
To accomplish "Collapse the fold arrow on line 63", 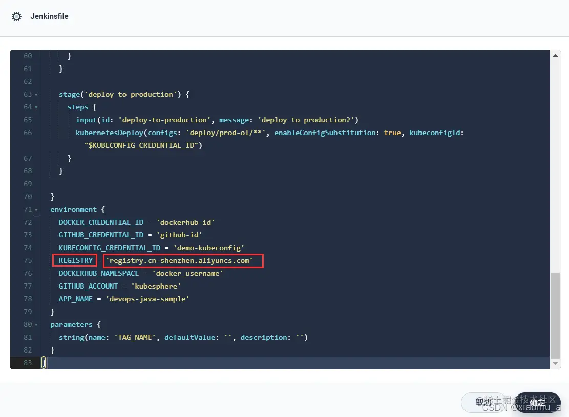I will click(x=36, y=95).
